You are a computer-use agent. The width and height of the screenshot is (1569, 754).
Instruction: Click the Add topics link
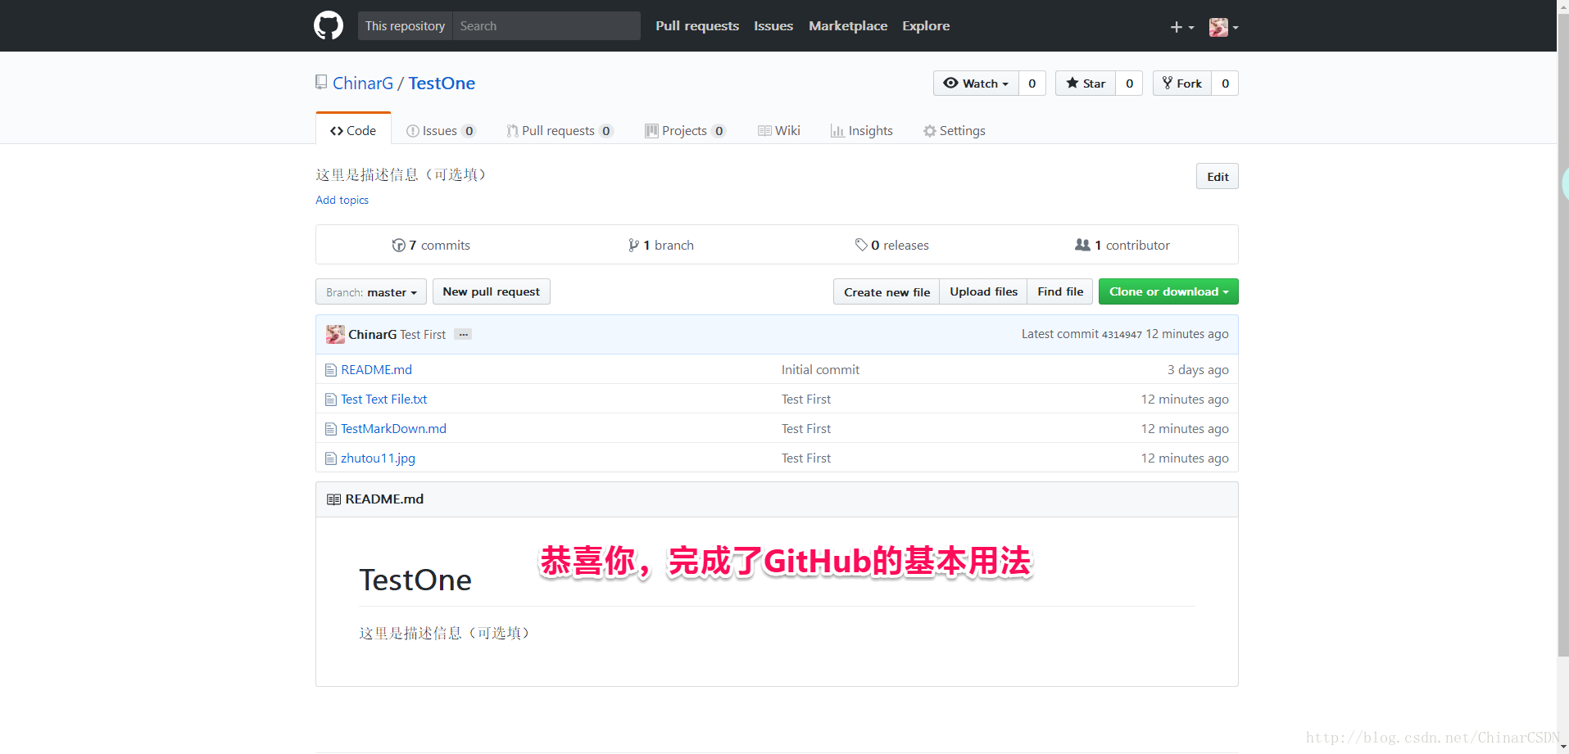[x=342, y=200]
